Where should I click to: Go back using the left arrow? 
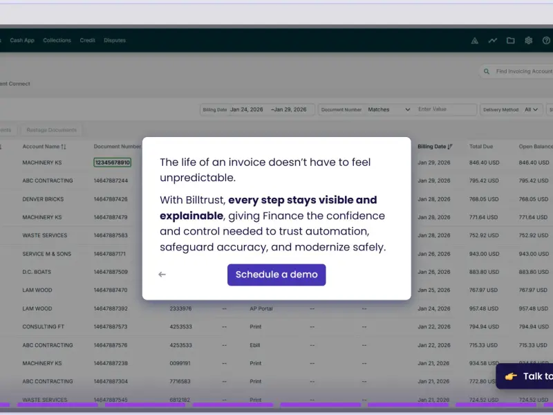tap(162, 274)
